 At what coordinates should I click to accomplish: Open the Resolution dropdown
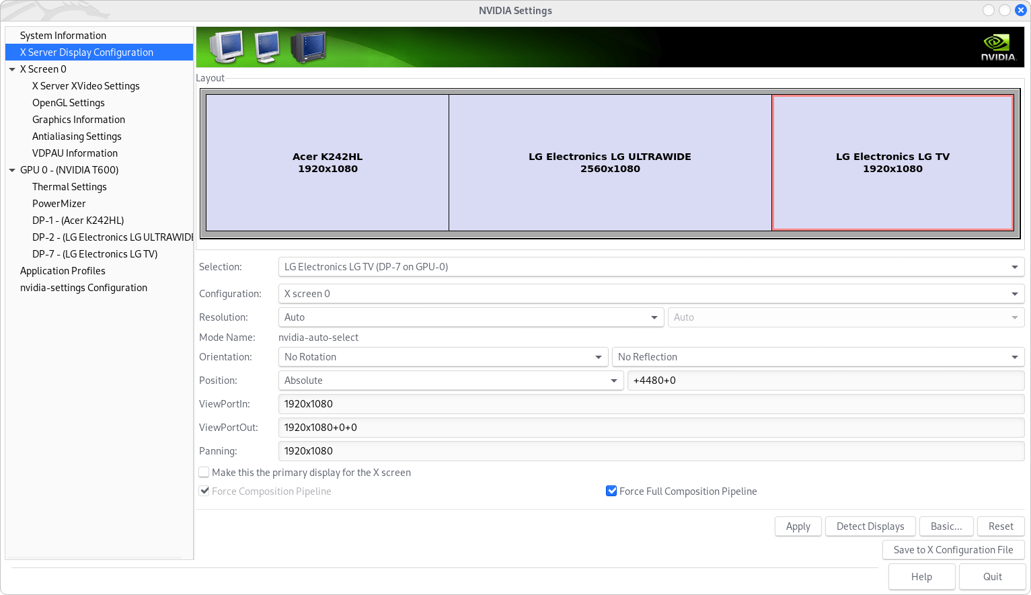(471, 317)
